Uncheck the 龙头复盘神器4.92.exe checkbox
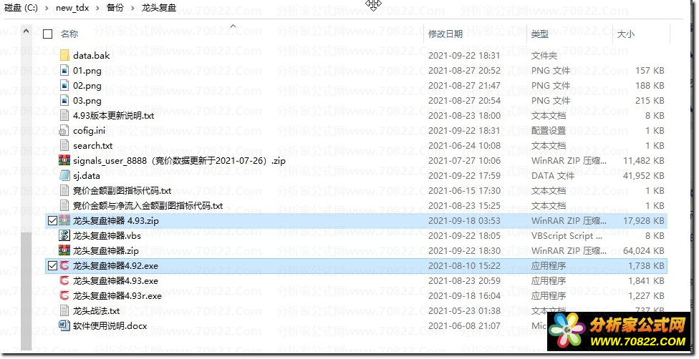Screen dimensions: 699x359 click(x=52, y=266)
